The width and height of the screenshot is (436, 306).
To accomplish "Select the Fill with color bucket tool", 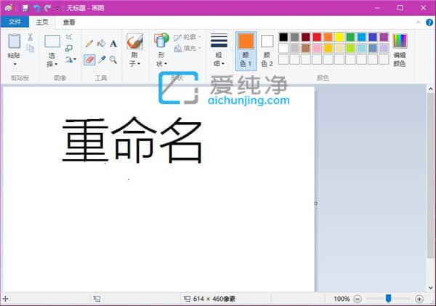I will pyautogui.click(x=102, y=44).
